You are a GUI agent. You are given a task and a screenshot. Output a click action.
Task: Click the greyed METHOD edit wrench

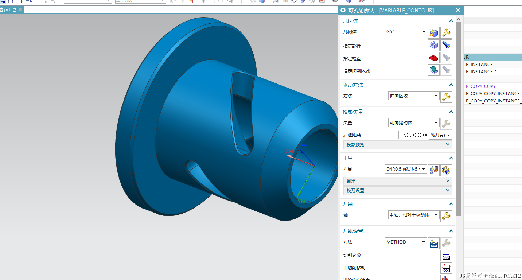tap(446, 243)
